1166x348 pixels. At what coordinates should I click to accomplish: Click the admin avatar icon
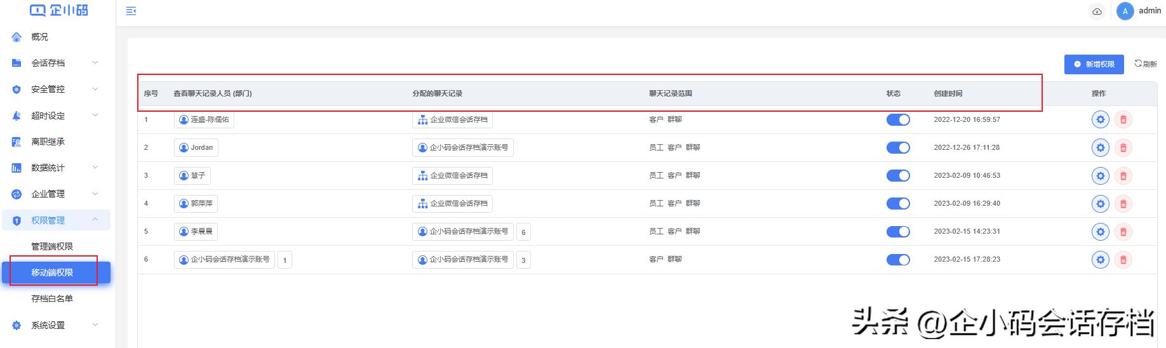point(1125,11)
